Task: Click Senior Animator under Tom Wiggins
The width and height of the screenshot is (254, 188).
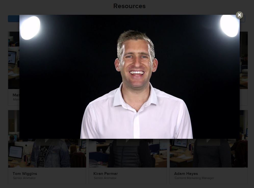Action: tap(24, 178)
